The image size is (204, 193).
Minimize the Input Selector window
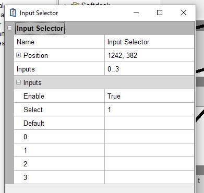pos(136,13)
